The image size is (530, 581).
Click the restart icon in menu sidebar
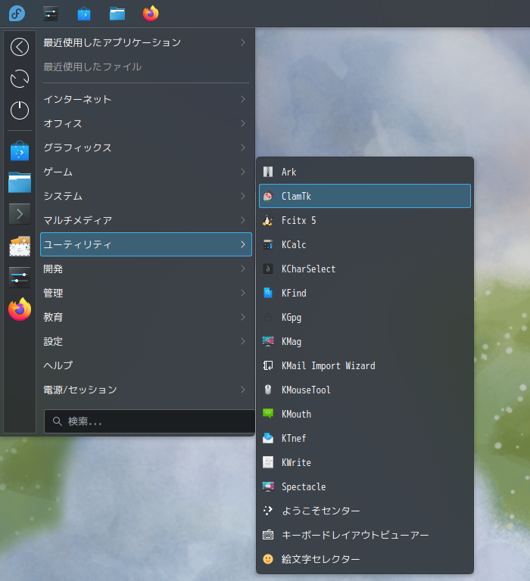[x=20, y=79]
